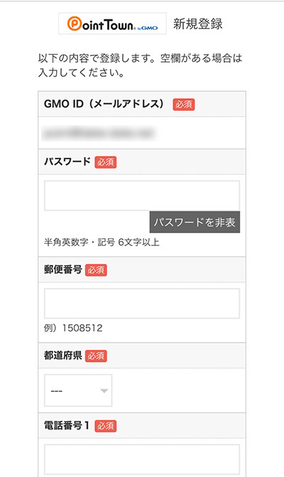Click the 新規登録 page heading
Image resolution: width=284 pixels, height=477 pixels.
[x=198, y=23]
